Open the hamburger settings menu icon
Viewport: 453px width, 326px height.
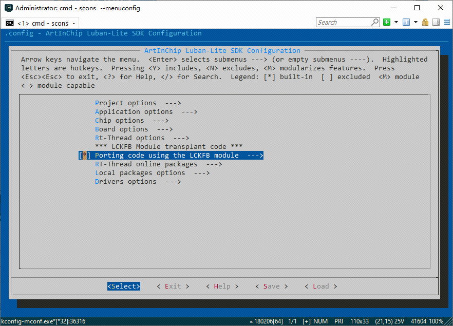pos(446,23)
